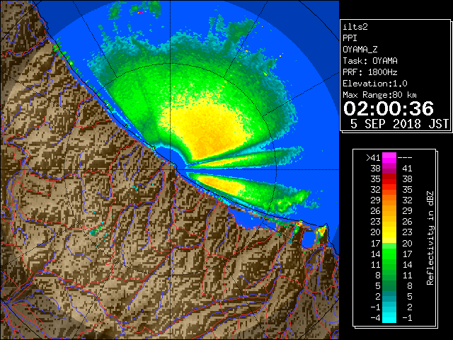Click the OYAMA_Z product label
This screenshot has height=340, width=453.
click(x=360, y=50)
